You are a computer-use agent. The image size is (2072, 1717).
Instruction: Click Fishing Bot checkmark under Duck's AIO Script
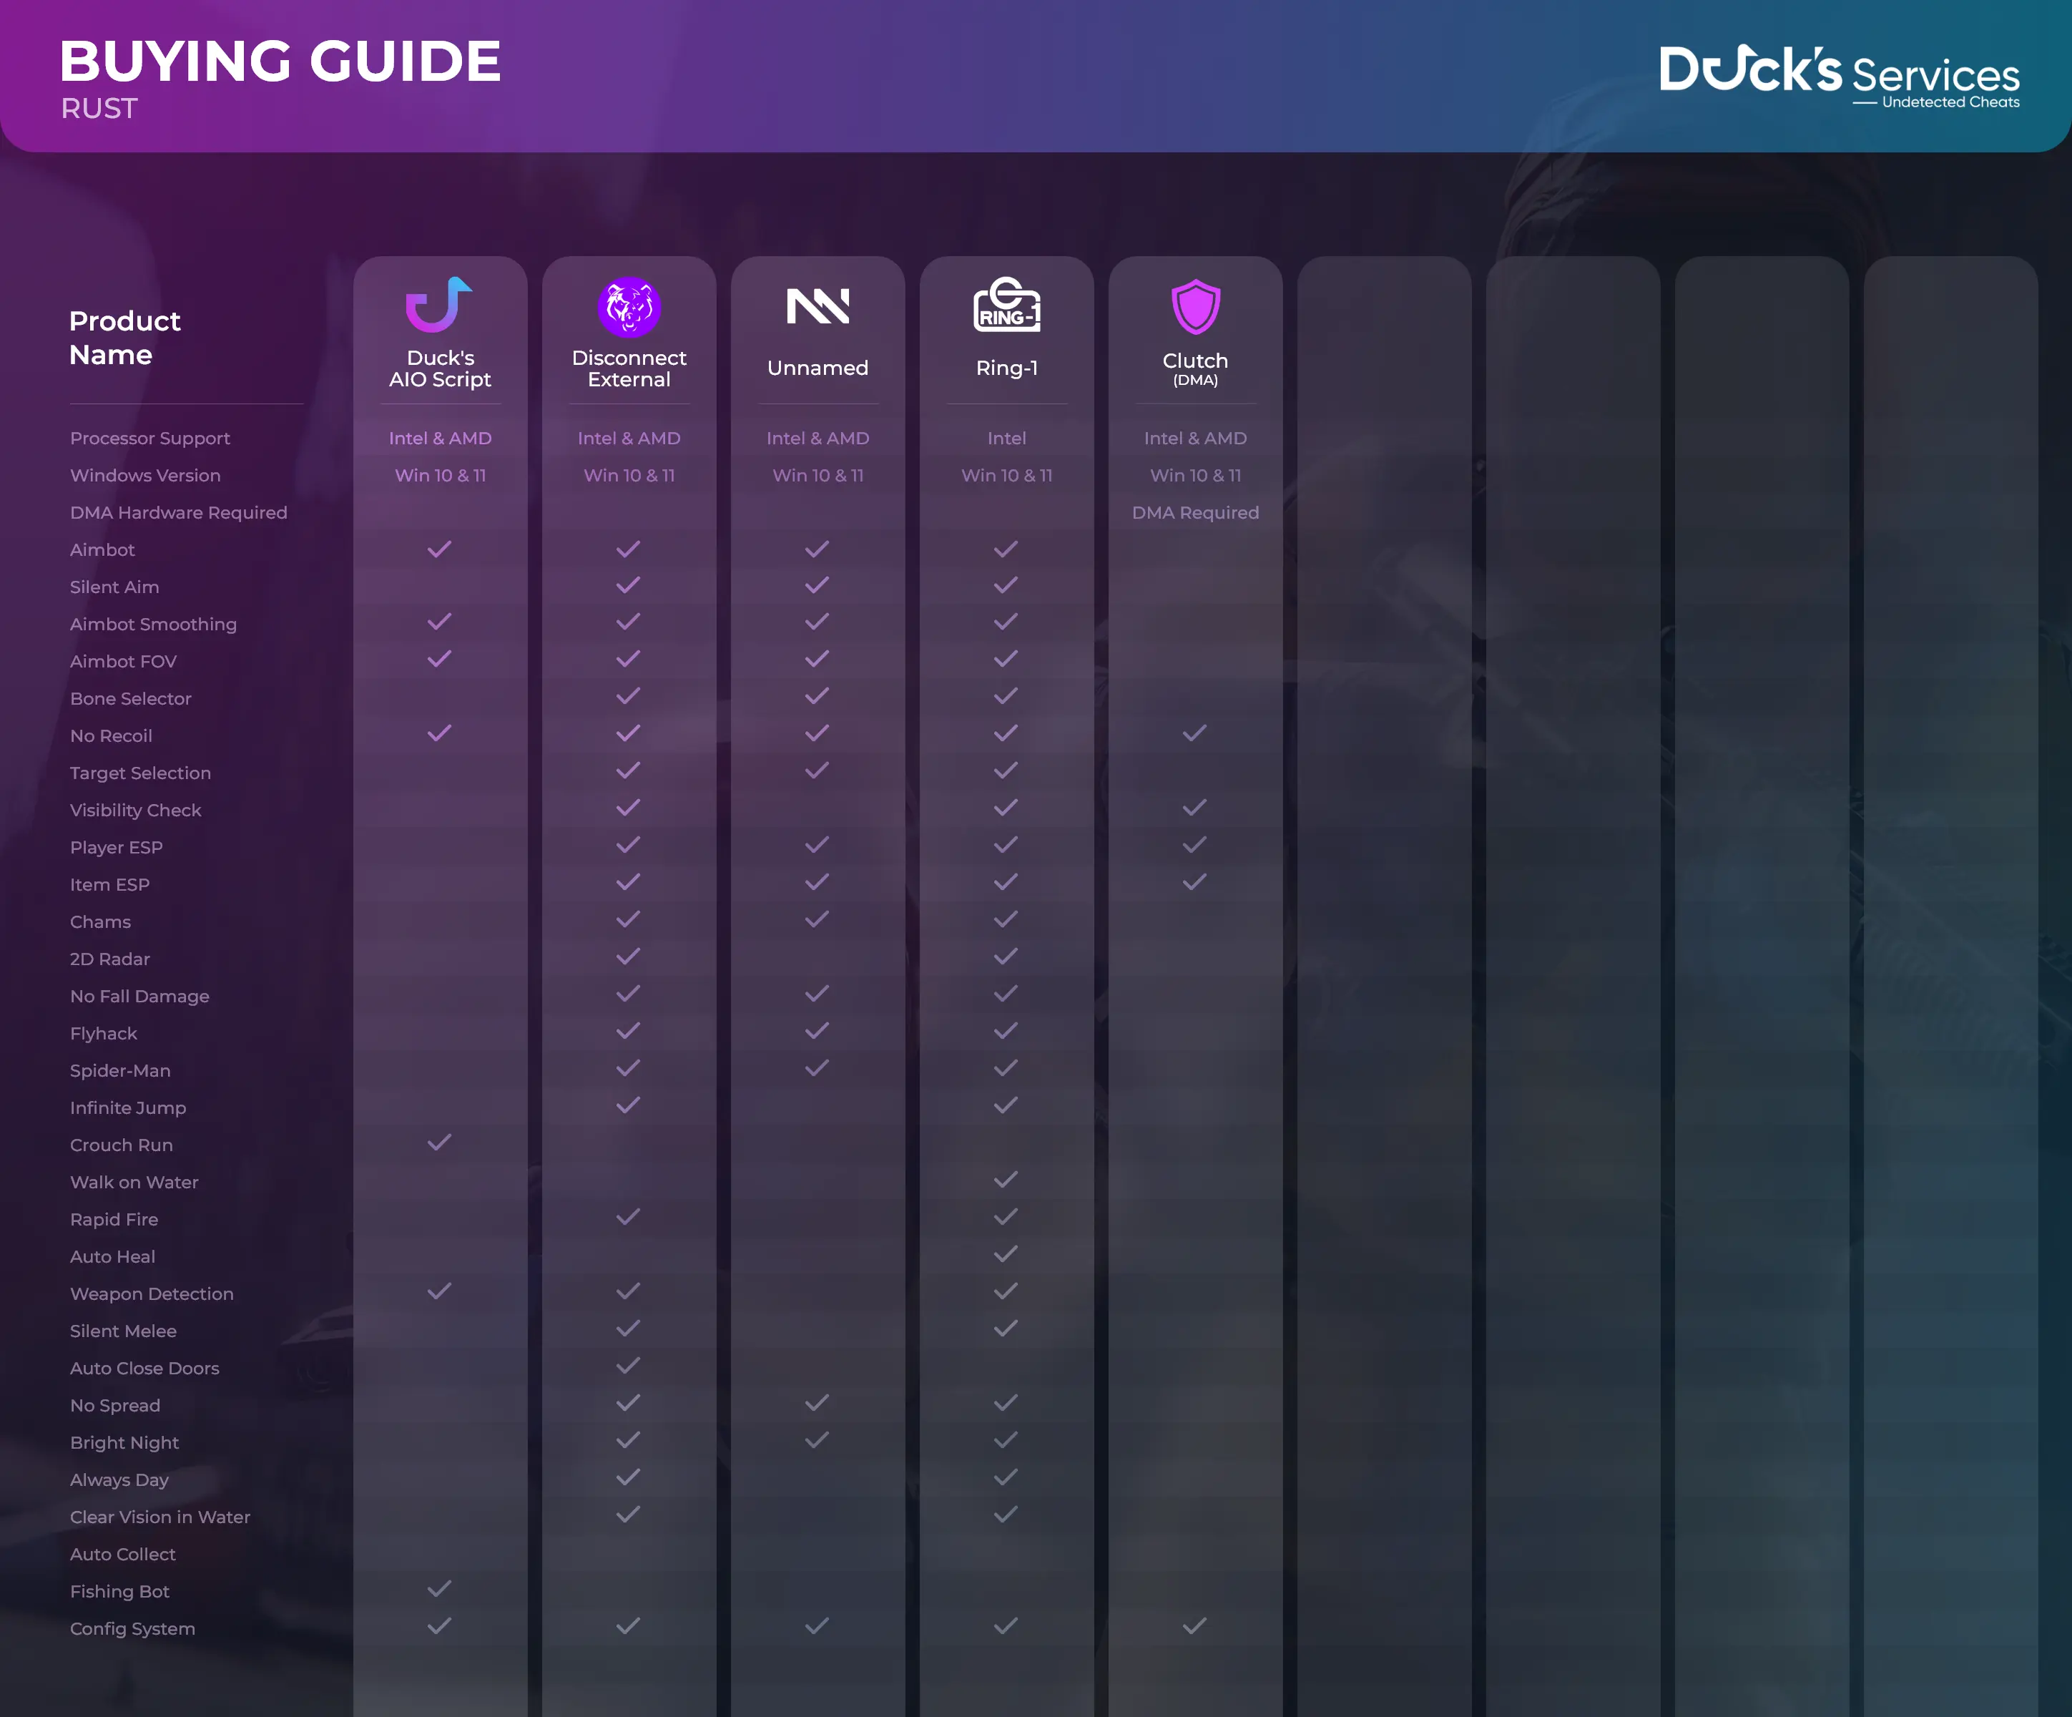pyautogui.click(x=439, y=1589)
